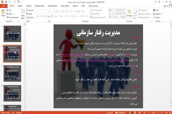Click Find in Editing group
172x114 pixels.
tap(156, 10)
